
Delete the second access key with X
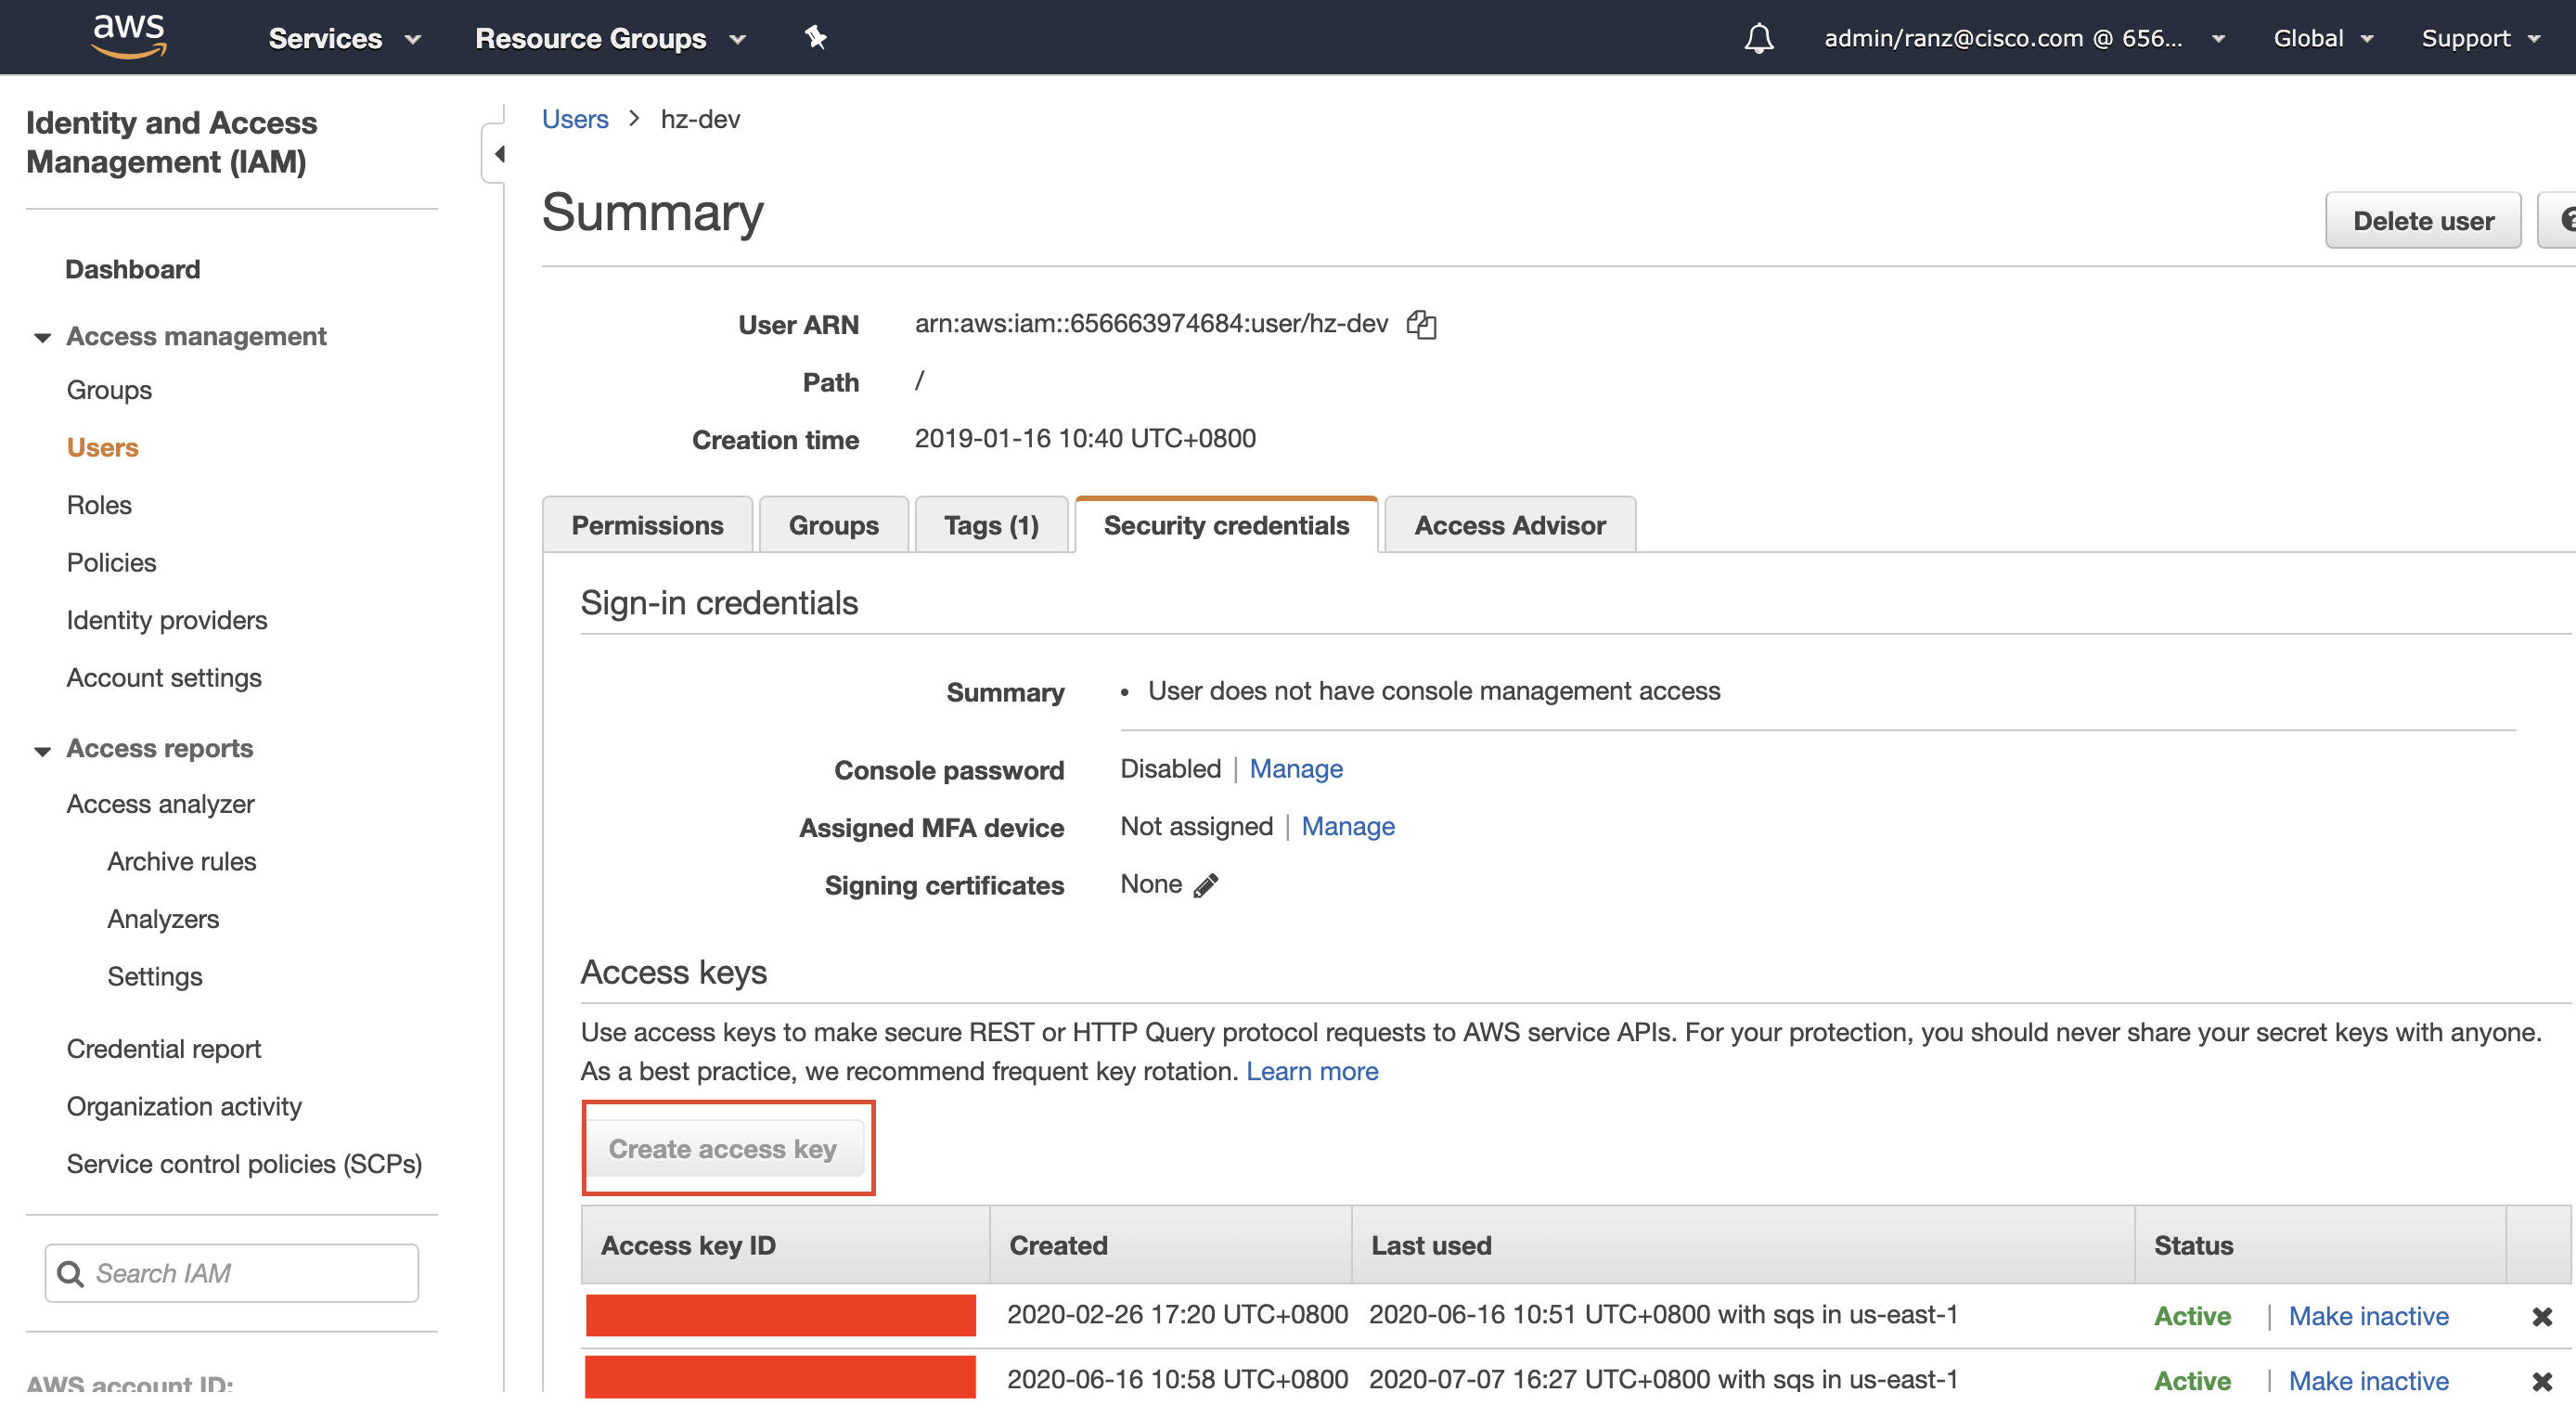coord(2542,1381)
